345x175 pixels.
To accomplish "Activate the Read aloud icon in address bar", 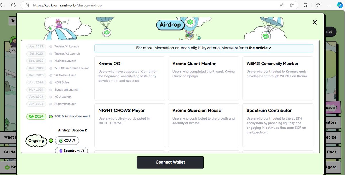I will (x=282, y=5).
